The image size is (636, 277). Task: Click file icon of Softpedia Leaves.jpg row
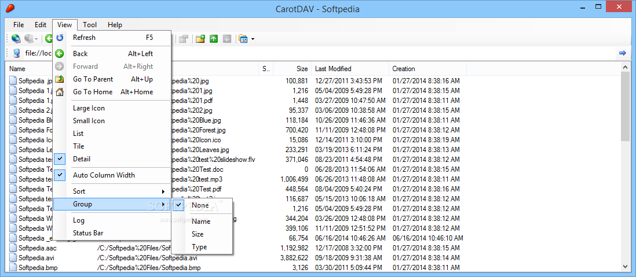(x=13, y=149)
